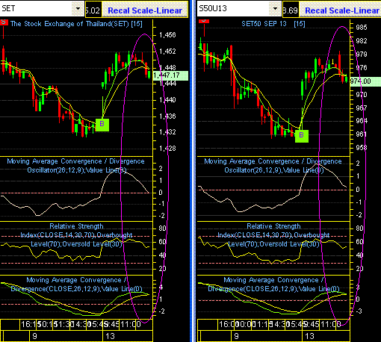Click Recal Scale-Linear button on SET chart

(145, 10)
